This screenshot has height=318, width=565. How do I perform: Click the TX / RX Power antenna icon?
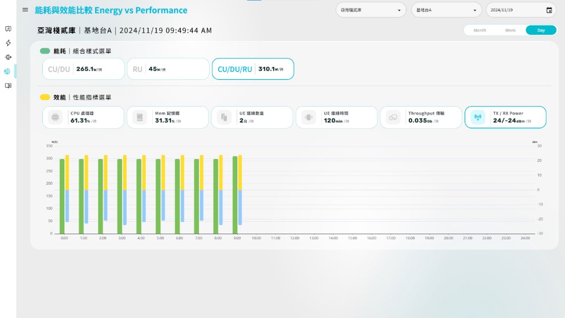tap(477, 117)
